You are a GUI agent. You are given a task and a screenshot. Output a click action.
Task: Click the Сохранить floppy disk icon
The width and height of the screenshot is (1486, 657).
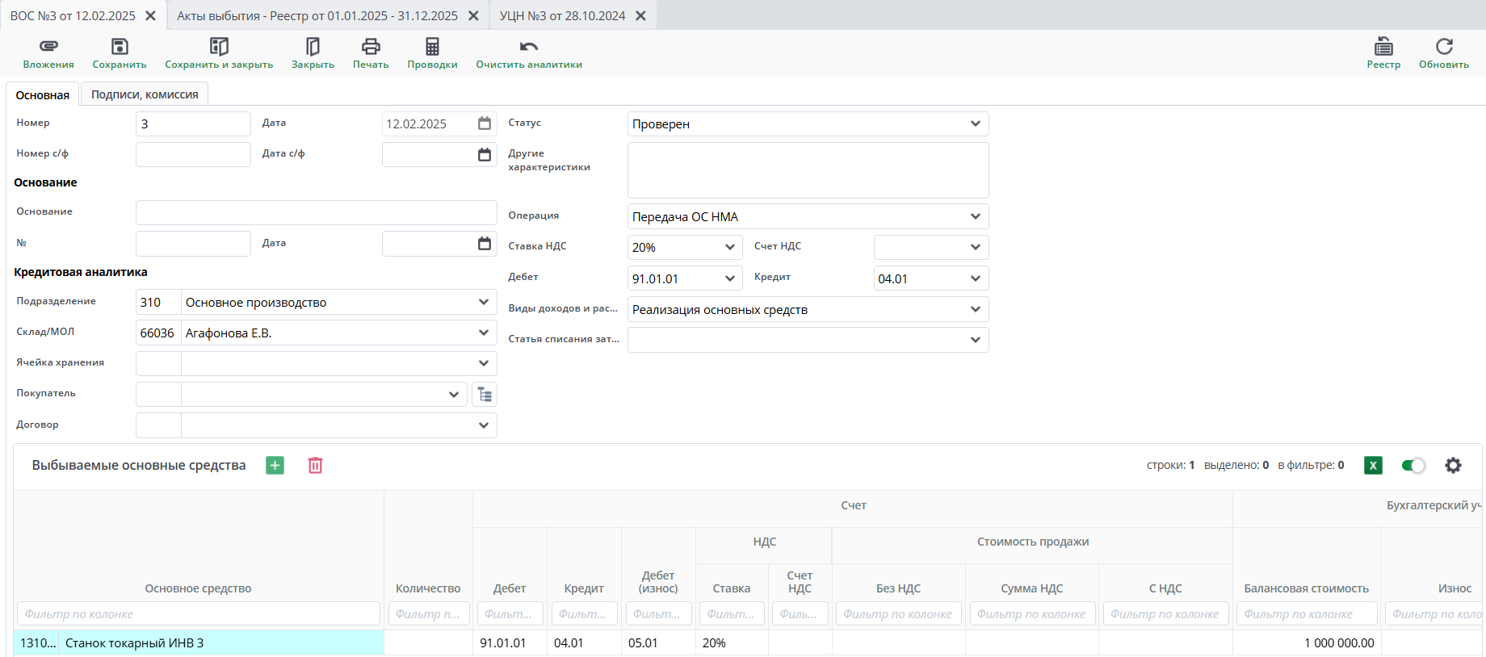click(x=120, y=47)
